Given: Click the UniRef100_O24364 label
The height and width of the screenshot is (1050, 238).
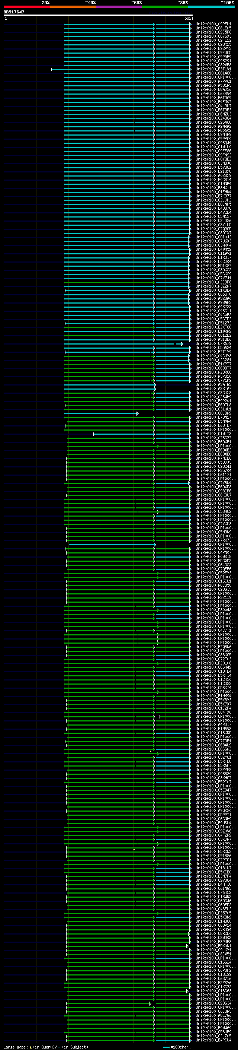Looking at the screenshot, I should (x=213, y=118).
